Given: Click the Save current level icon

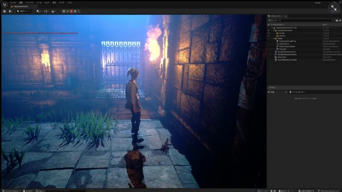Looking at the screenshot, I should click(x=5, y=11).
